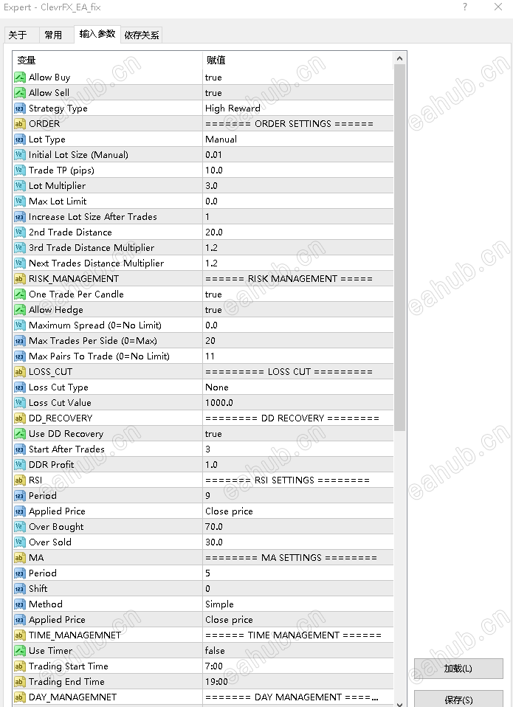Click the DD_RECOVERY string icon

pos(19,418)
